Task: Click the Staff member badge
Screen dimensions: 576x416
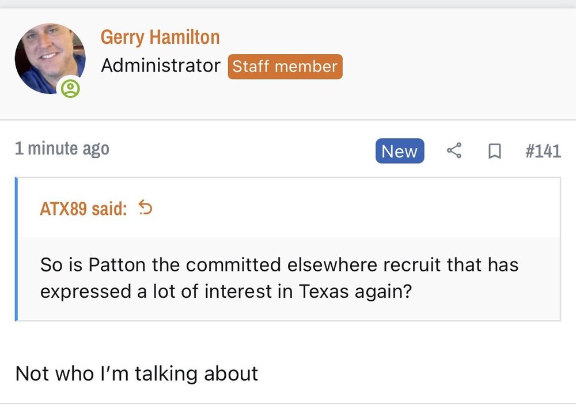Action: tap(285, 66)
